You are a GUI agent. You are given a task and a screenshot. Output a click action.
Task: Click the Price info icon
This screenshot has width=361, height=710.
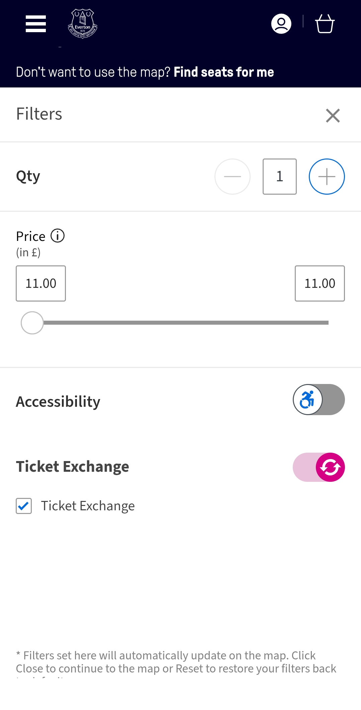(58, 236)
